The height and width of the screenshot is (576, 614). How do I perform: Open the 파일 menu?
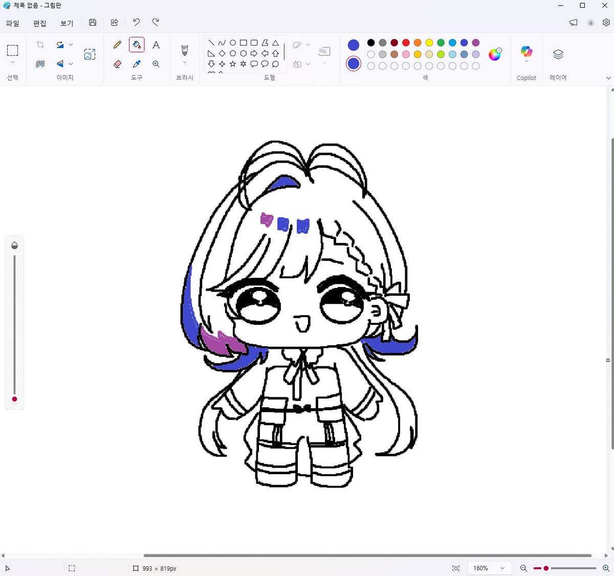[x=12, y=23]
